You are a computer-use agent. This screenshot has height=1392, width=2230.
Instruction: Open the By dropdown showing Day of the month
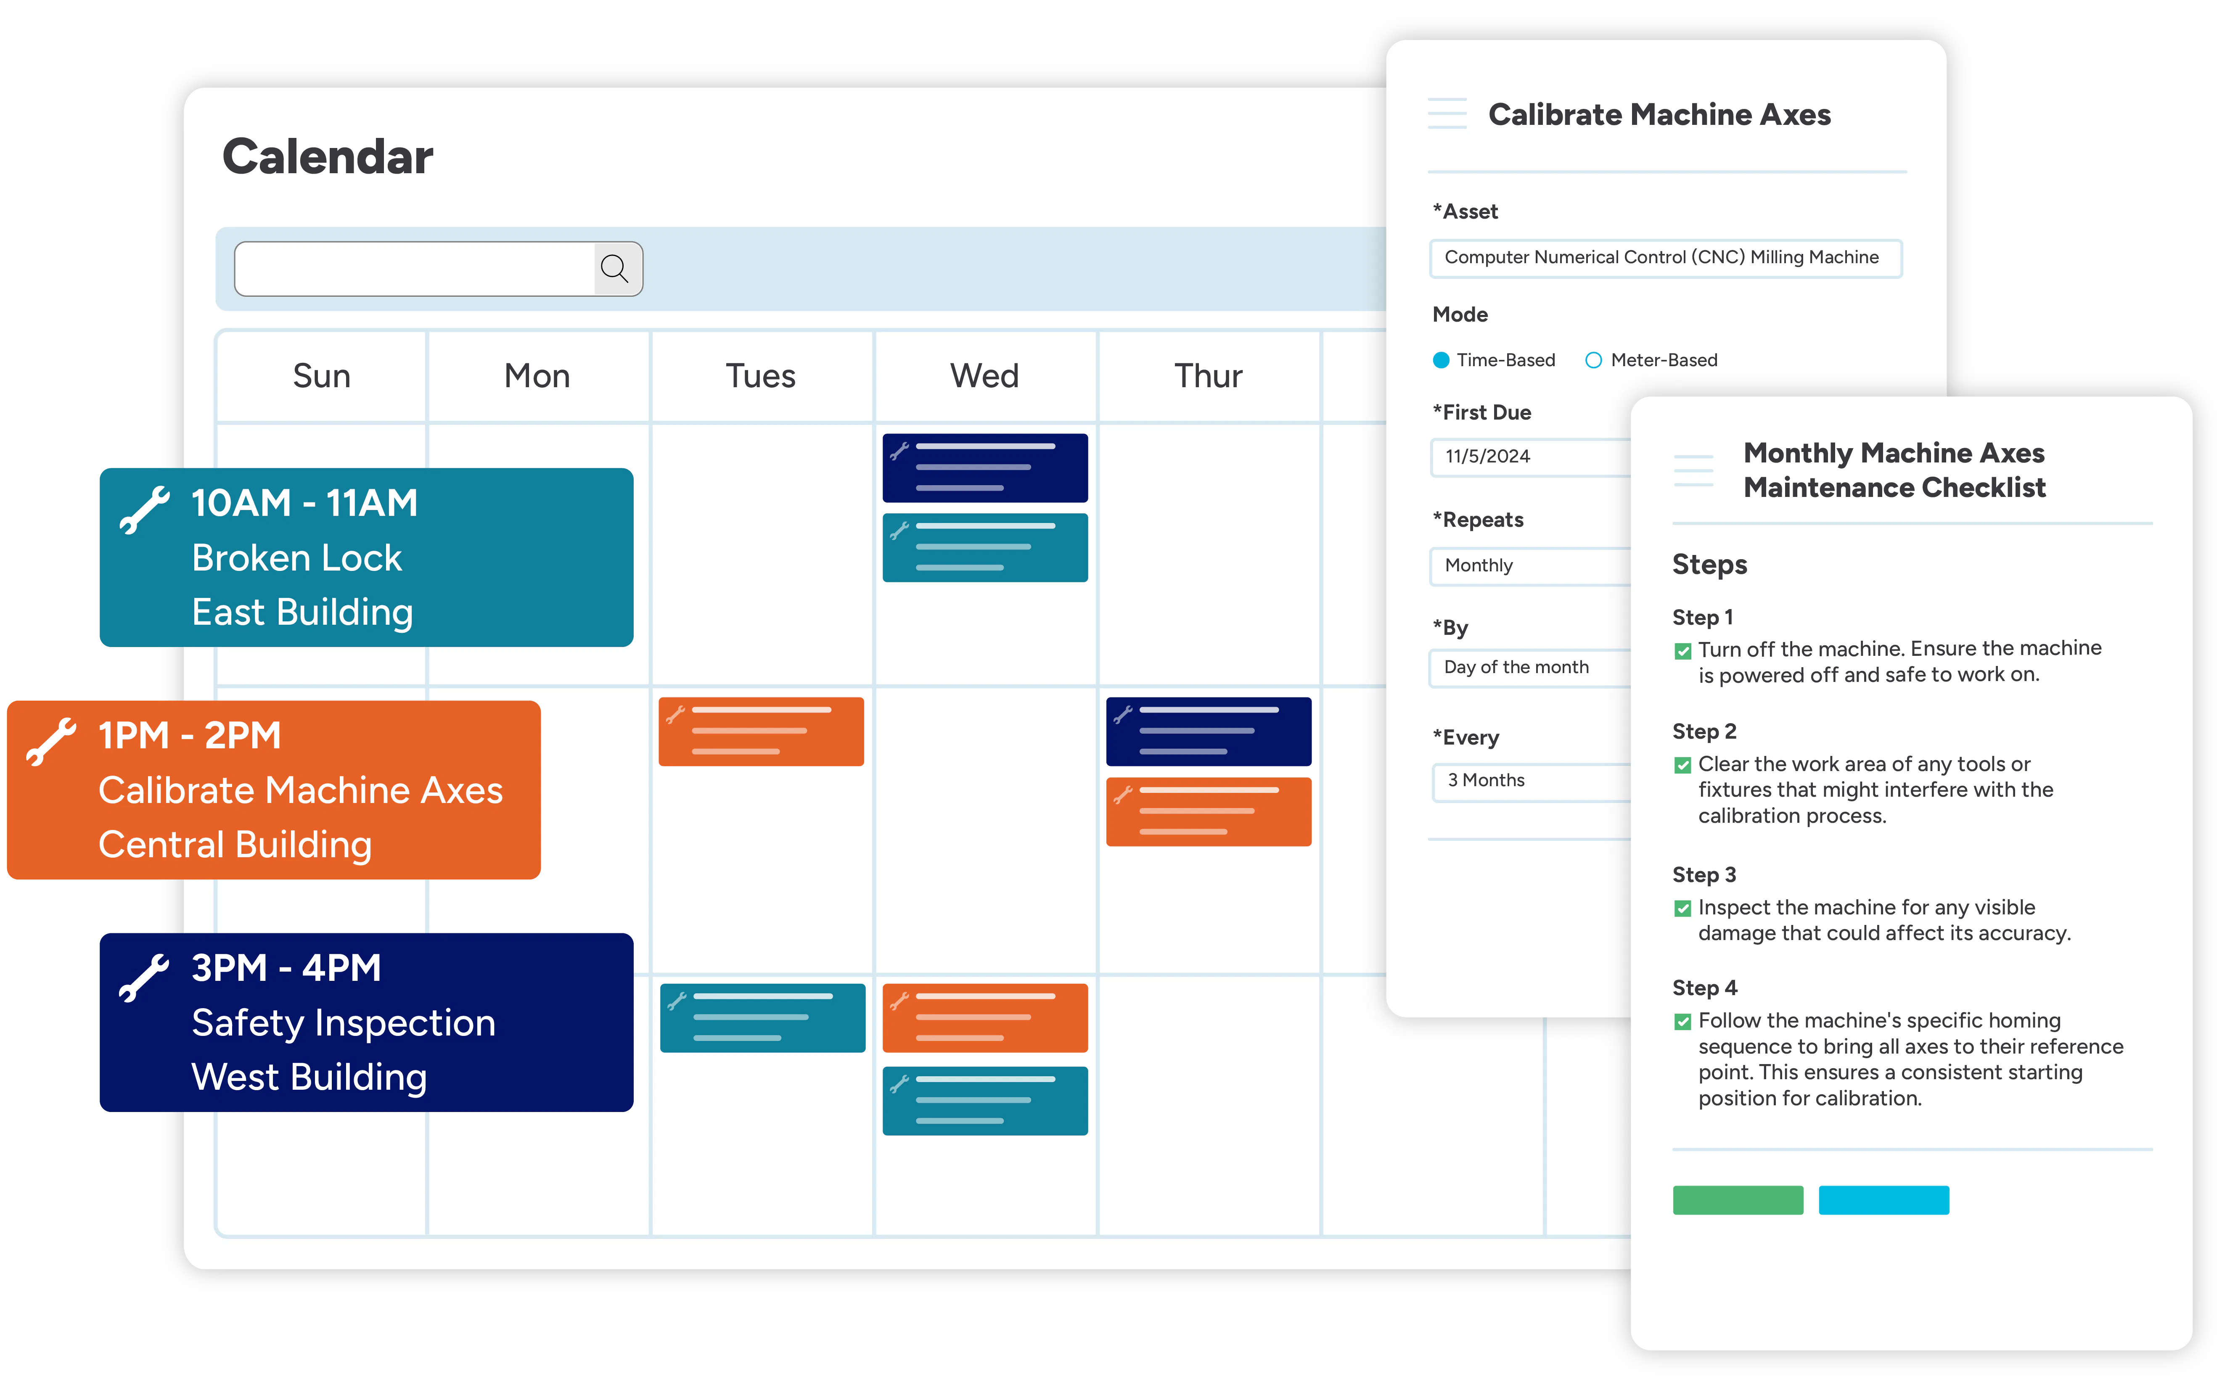[x=1529, y=668]
